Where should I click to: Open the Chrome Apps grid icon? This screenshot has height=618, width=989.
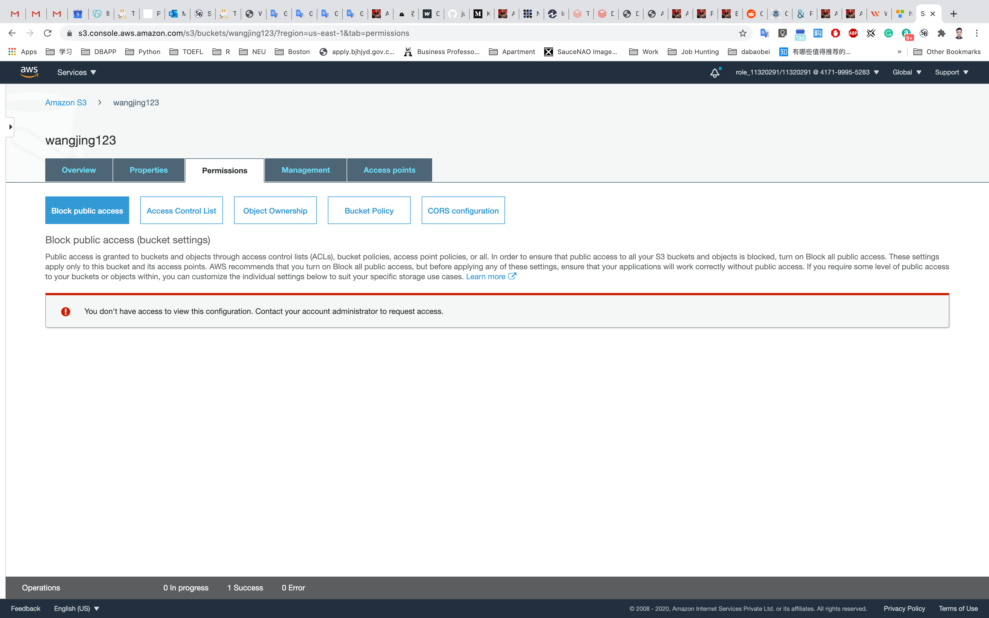(12, 52)
